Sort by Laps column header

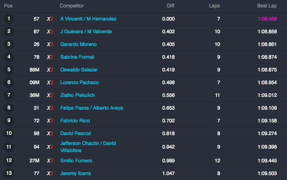point(214,6)
